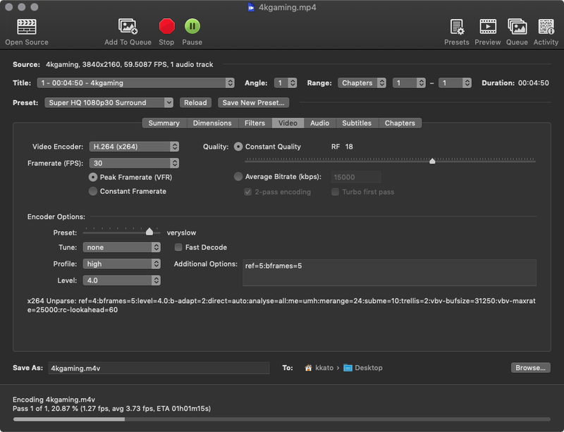Check the Fast Decode option
This screenshot has height=432, width=564.
coord(178,247)
